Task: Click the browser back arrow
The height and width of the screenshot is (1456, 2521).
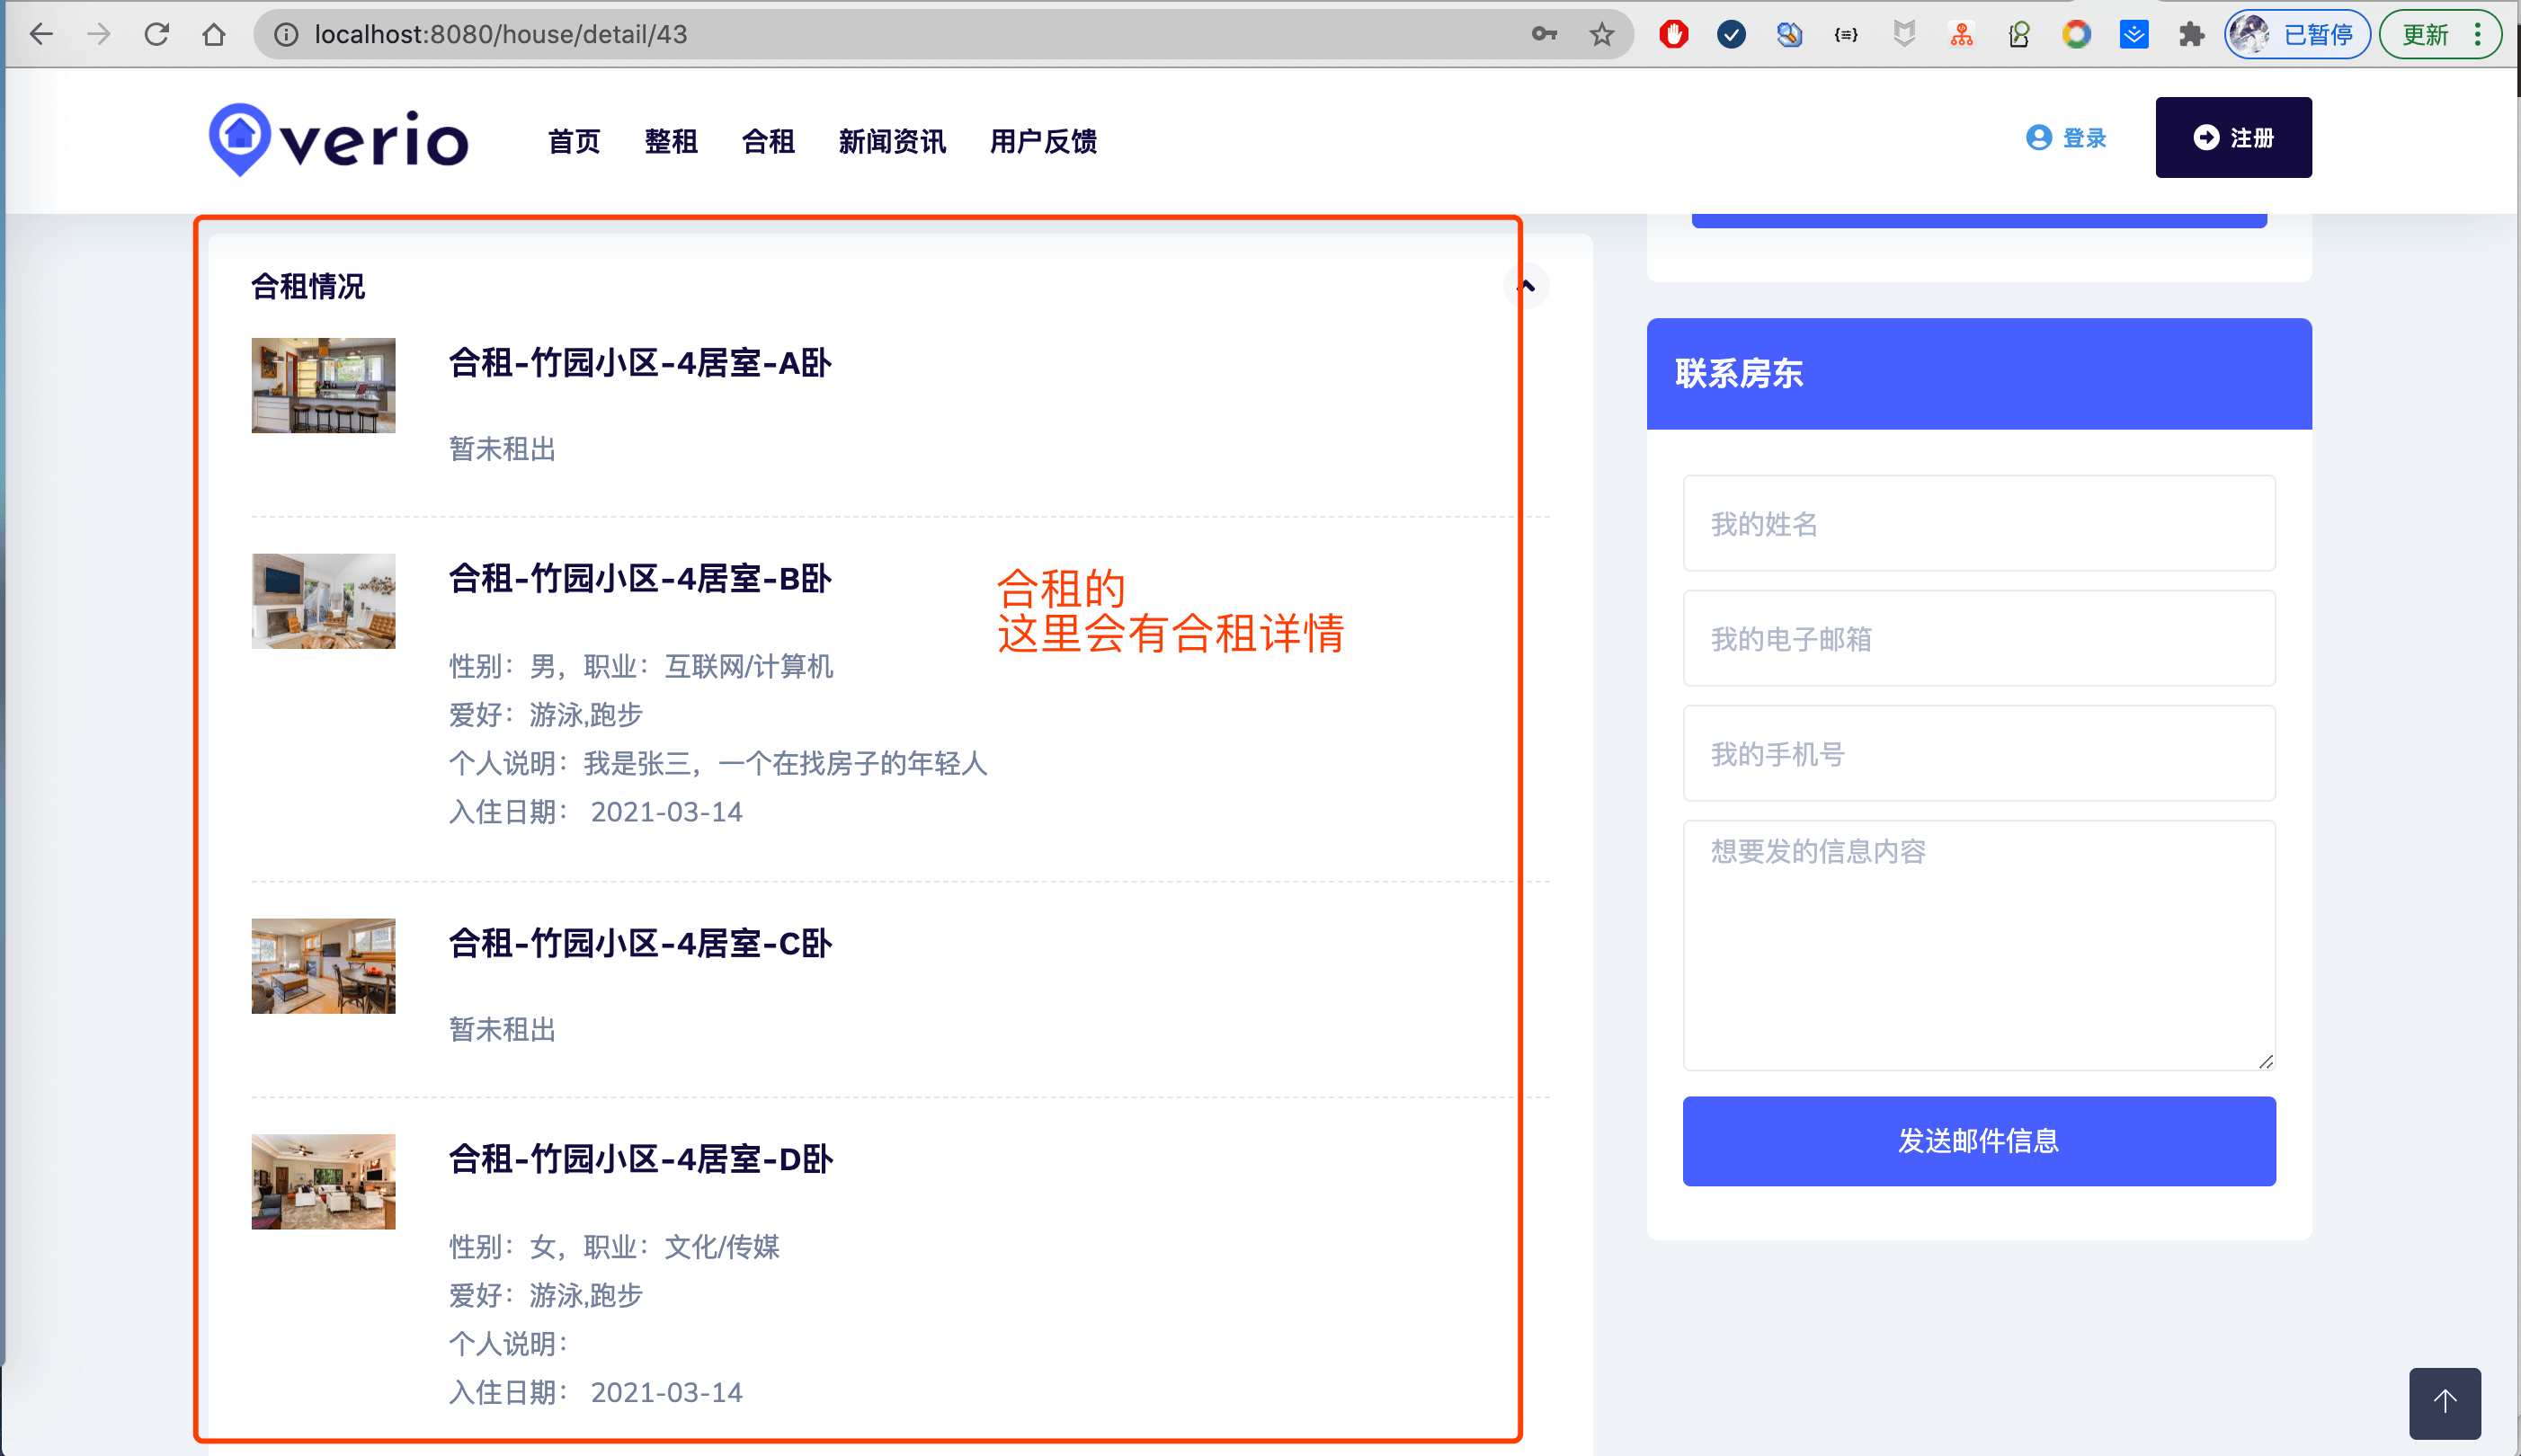Action: point(41,35)
